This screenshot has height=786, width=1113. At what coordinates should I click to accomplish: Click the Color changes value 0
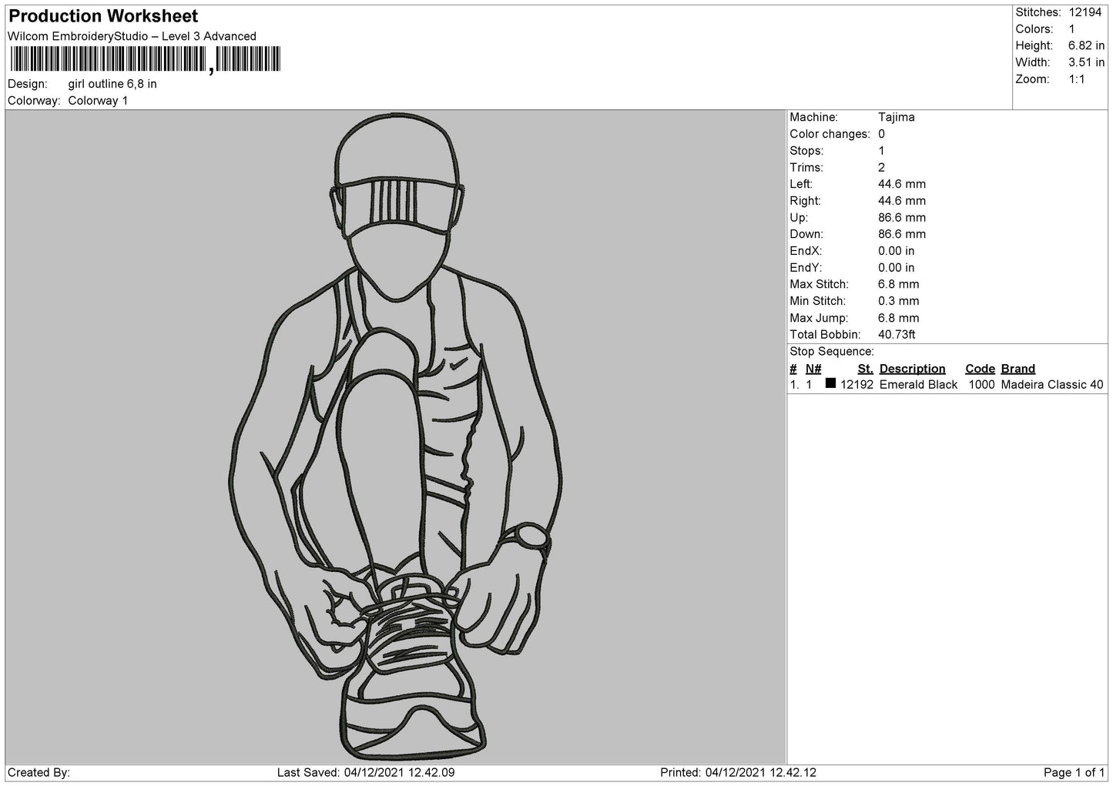click(x=882, y=134)
